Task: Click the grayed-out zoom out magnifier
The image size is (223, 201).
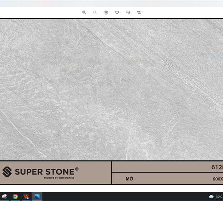Action: [95, 13]
